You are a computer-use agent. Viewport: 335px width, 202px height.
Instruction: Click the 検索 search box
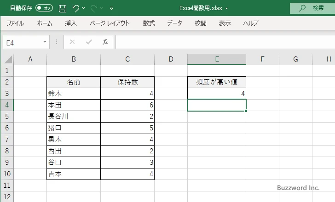312,8
